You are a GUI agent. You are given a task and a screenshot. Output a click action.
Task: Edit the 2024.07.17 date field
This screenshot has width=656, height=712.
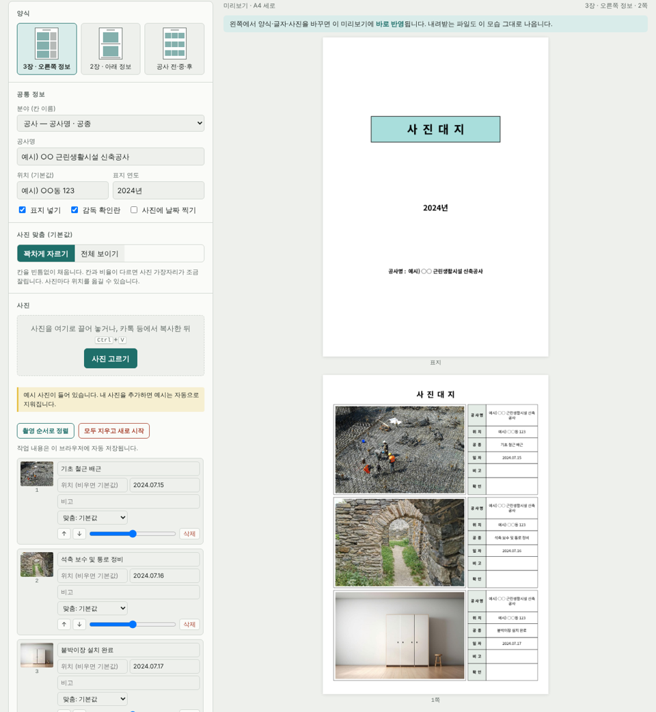tap(164, 667)
